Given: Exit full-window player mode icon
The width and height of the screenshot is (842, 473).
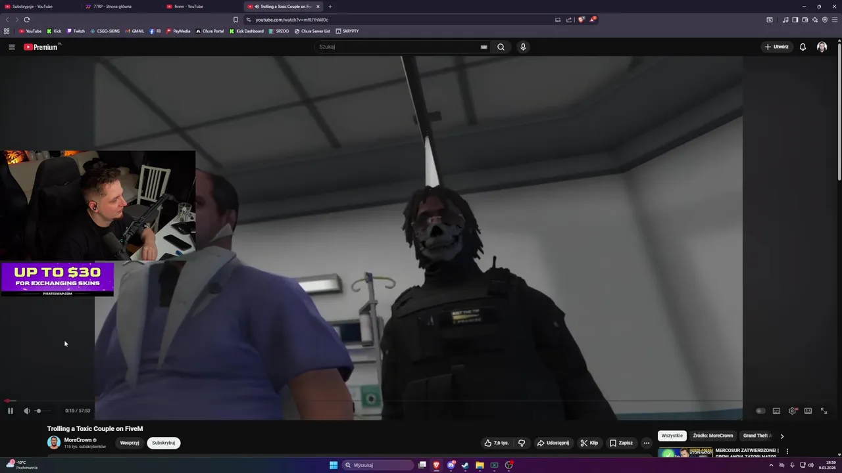Looking at the screenshot, I should [824, 411].
